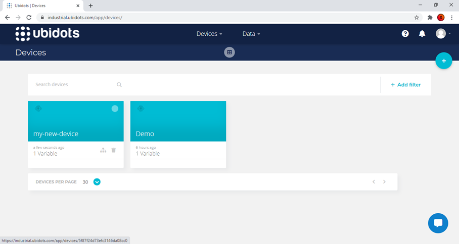Viewport: 459px width, 244px height.
Task: Click the red browser profile icon
Action: 441,18
